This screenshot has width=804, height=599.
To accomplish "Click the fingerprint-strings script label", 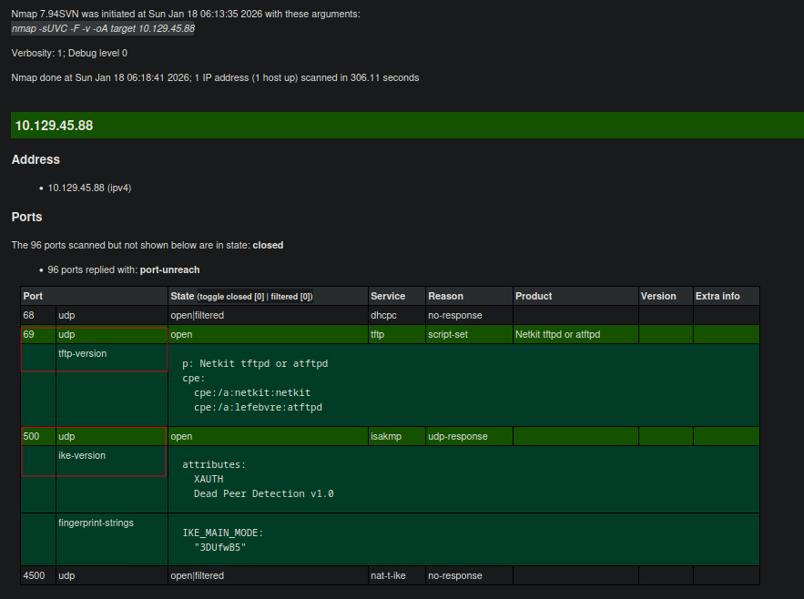I will pos(96,523).
